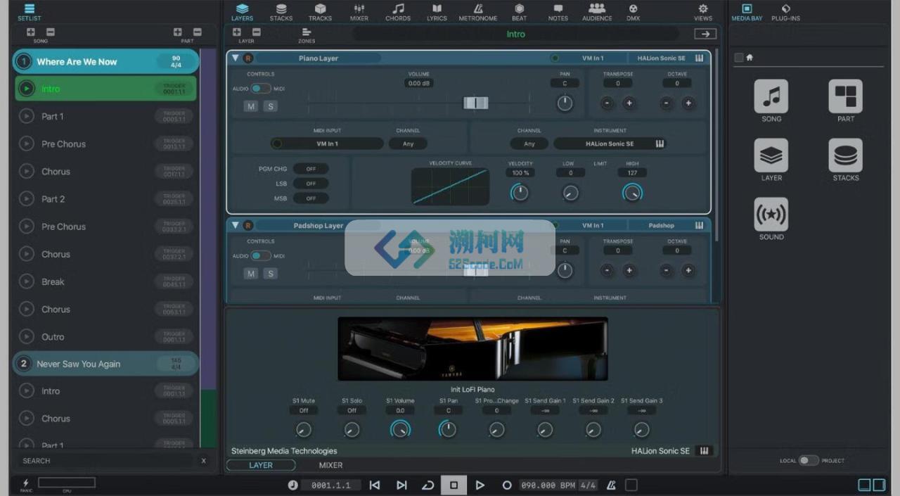
Task: Click the Yamaha piano instrument image
Action: 472,349
